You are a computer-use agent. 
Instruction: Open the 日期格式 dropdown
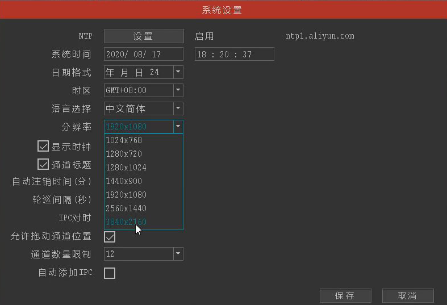(x=178, y=72)
